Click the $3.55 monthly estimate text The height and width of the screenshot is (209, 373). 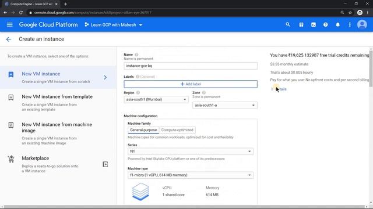click(x=289, y=64)
